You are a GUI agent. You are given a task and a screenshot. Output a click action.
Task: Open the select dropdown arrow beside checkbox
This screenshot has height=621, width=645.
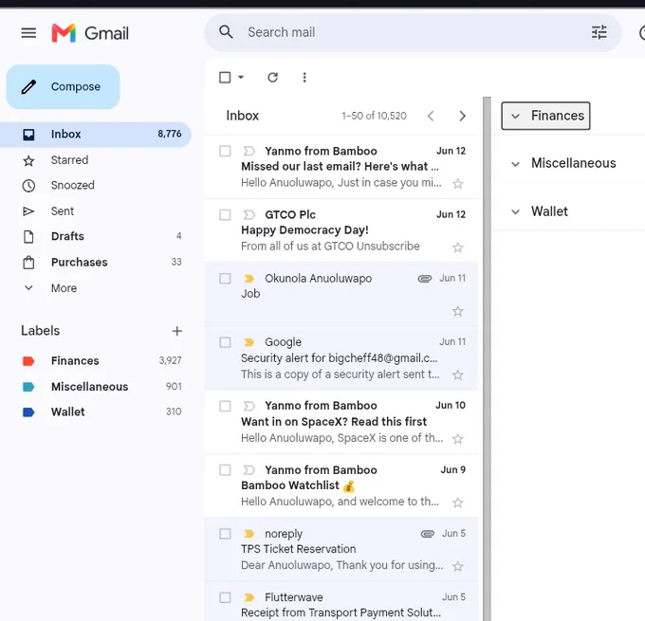[241, 78]
